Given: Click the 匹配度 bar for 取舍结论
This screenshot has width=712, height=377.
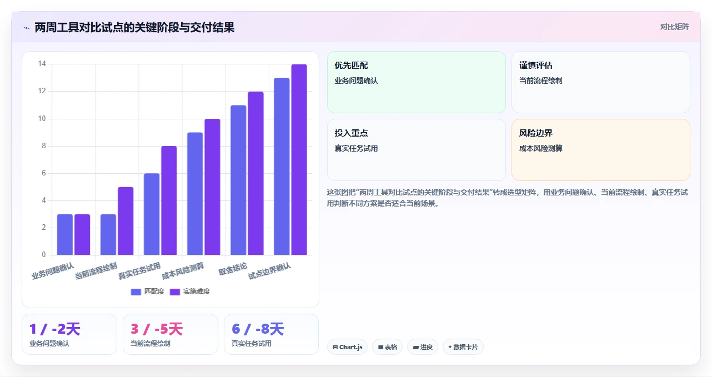Looking at the screenshot, I should (238, 180).
